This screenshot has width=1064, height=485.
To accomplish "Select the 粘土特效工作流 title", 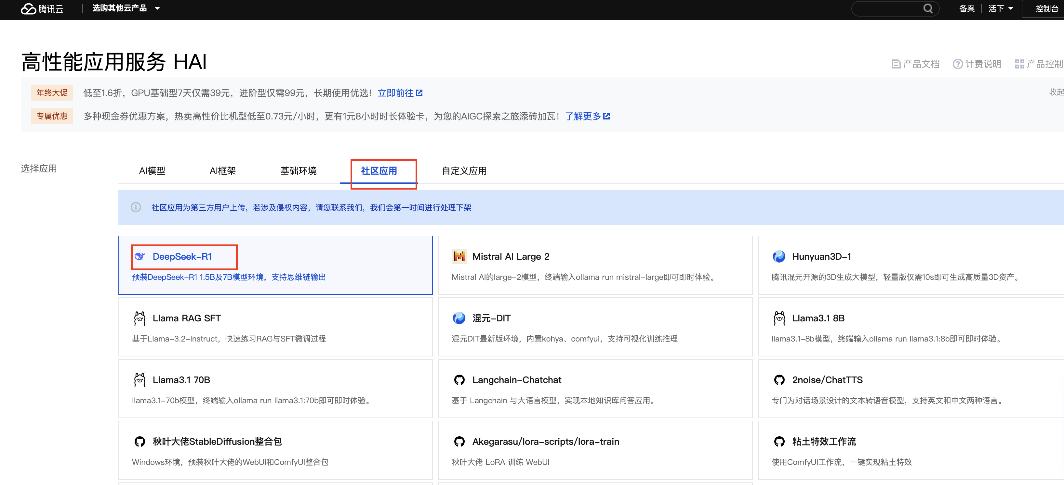I will (824, 442).
